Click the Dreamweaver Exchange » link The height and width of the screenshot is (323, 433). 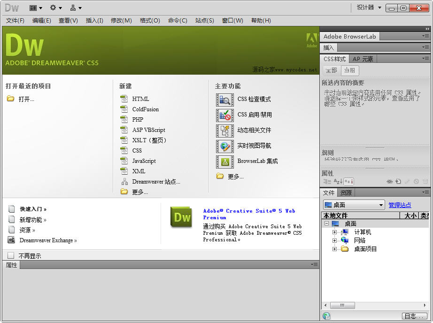pos(48,240)
